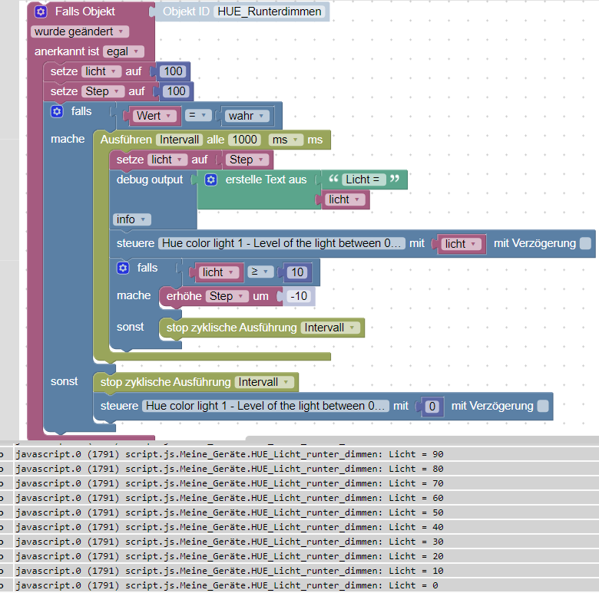Click gear icon on erstelle Text aus block
Image resolution: width=599 pixels, height=593 pixels.
point(211,180)
